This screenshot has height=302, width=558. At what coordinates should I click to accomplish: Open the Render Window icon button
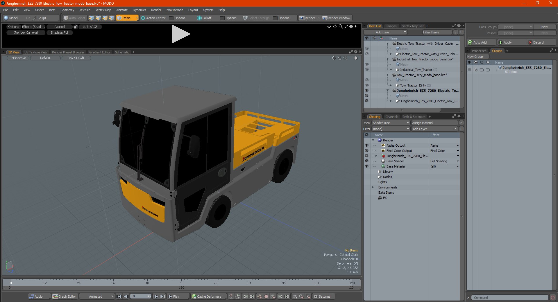coord(325,18)
